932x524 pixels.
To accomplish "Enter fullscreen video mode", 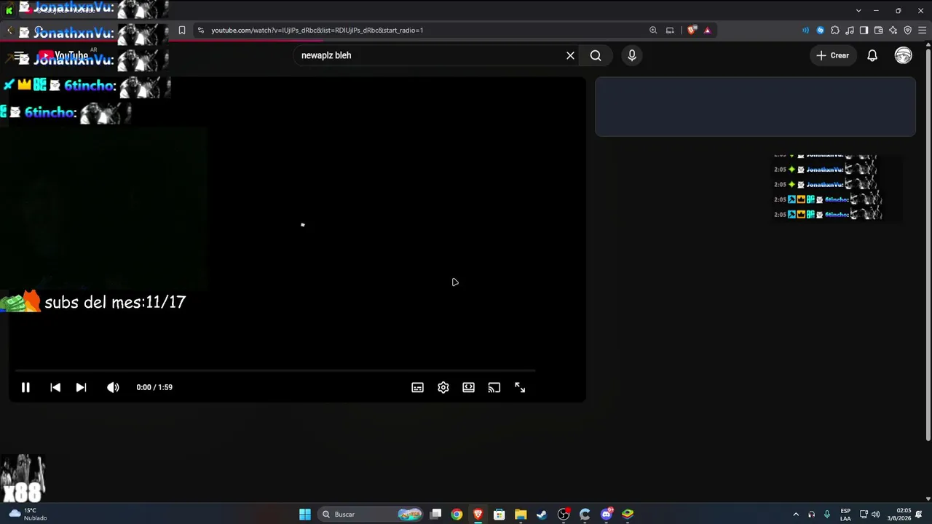I will click(x=520, y=388).
